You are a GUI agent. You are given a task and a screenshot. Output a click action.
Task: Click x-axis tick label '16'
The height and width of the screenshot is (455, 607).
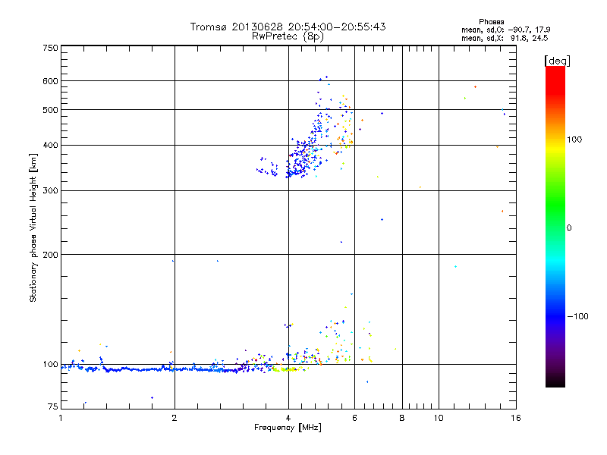click(x=516, y=418)
